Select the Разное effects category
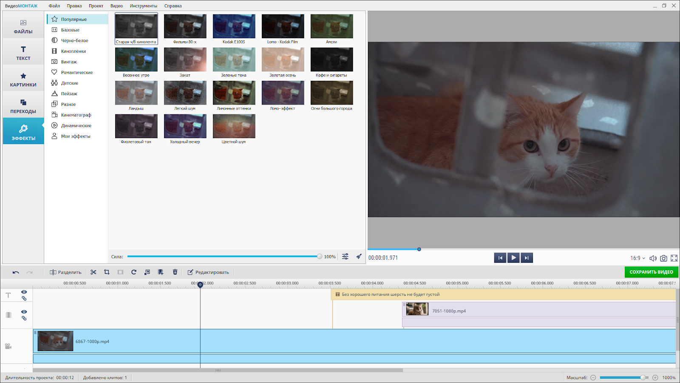 (77, 104)
